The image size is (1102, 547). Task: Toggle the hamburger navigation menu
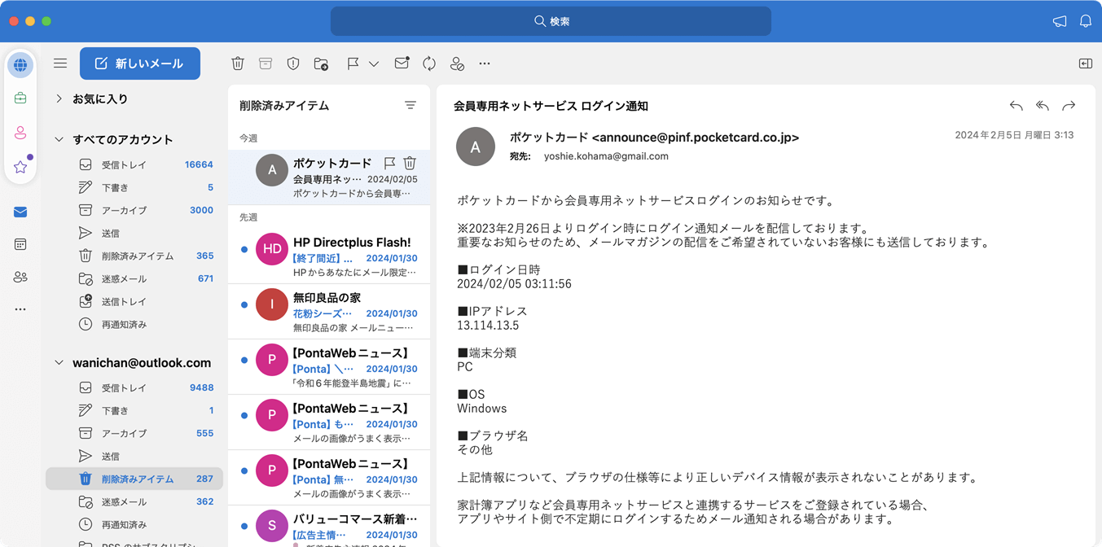click(x=60, y=63)
